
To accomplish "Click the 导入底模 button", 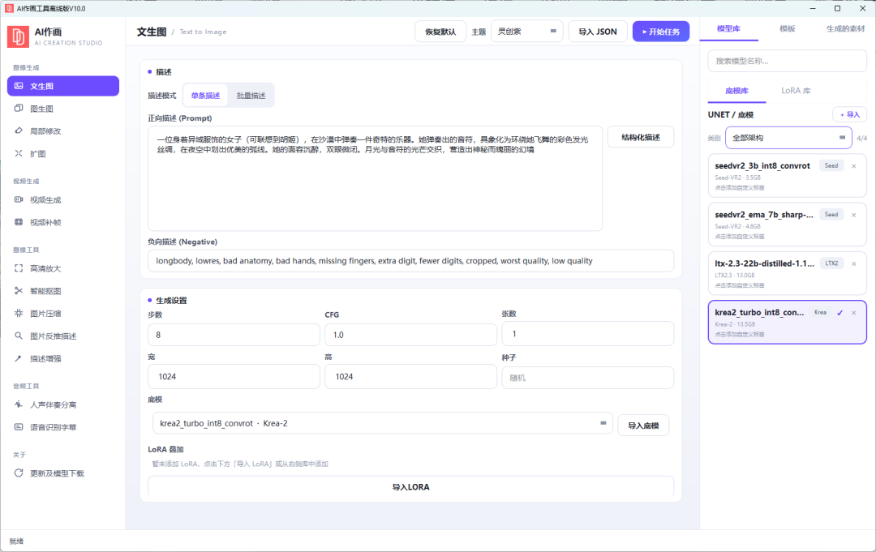I will [x=643, y=426].
